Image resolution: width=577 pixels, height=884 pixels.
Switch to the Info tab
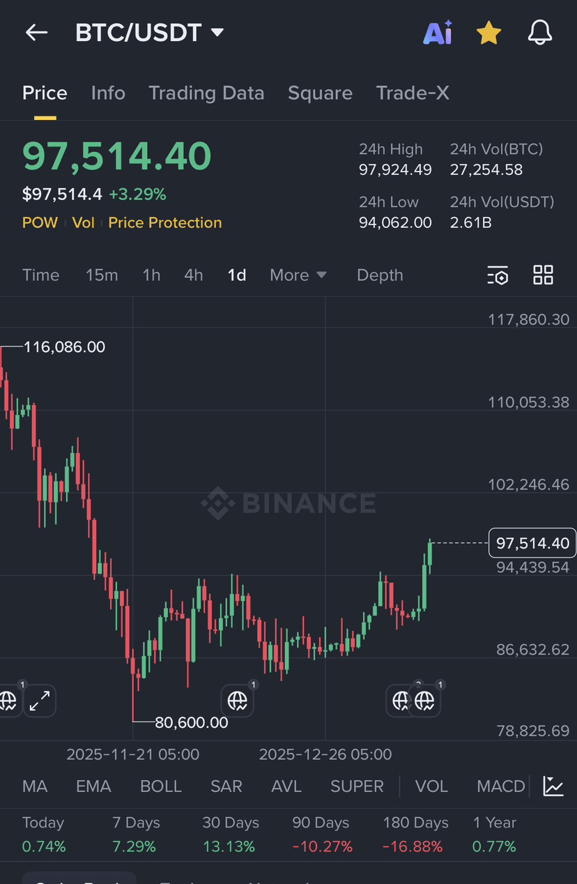click(108, 93)
